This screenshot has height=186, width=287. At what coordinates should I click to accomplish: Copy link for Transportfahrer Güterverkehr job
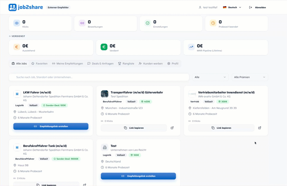pos(134,128)
